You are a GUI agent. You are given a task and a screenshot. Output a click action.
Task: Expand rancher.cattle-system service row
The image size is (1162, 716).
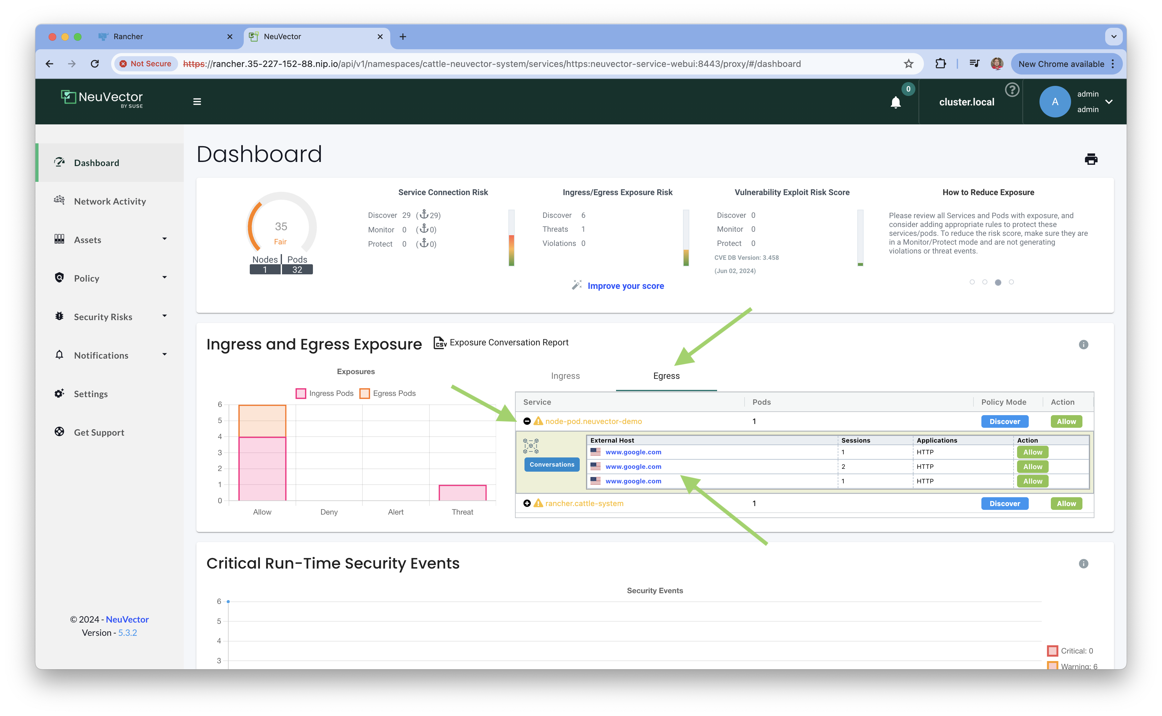click(527, 503)
